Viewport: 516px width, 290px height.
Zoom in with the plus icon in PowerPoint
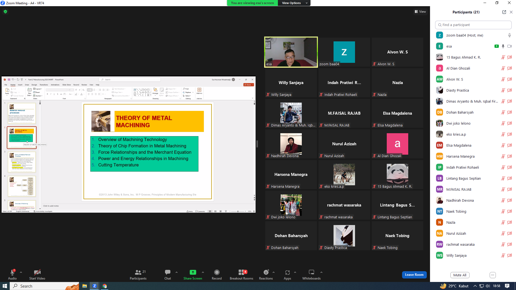[245, 211]
